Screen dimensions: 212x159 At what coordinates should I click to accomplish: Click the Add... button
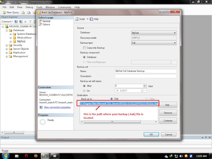168,105
